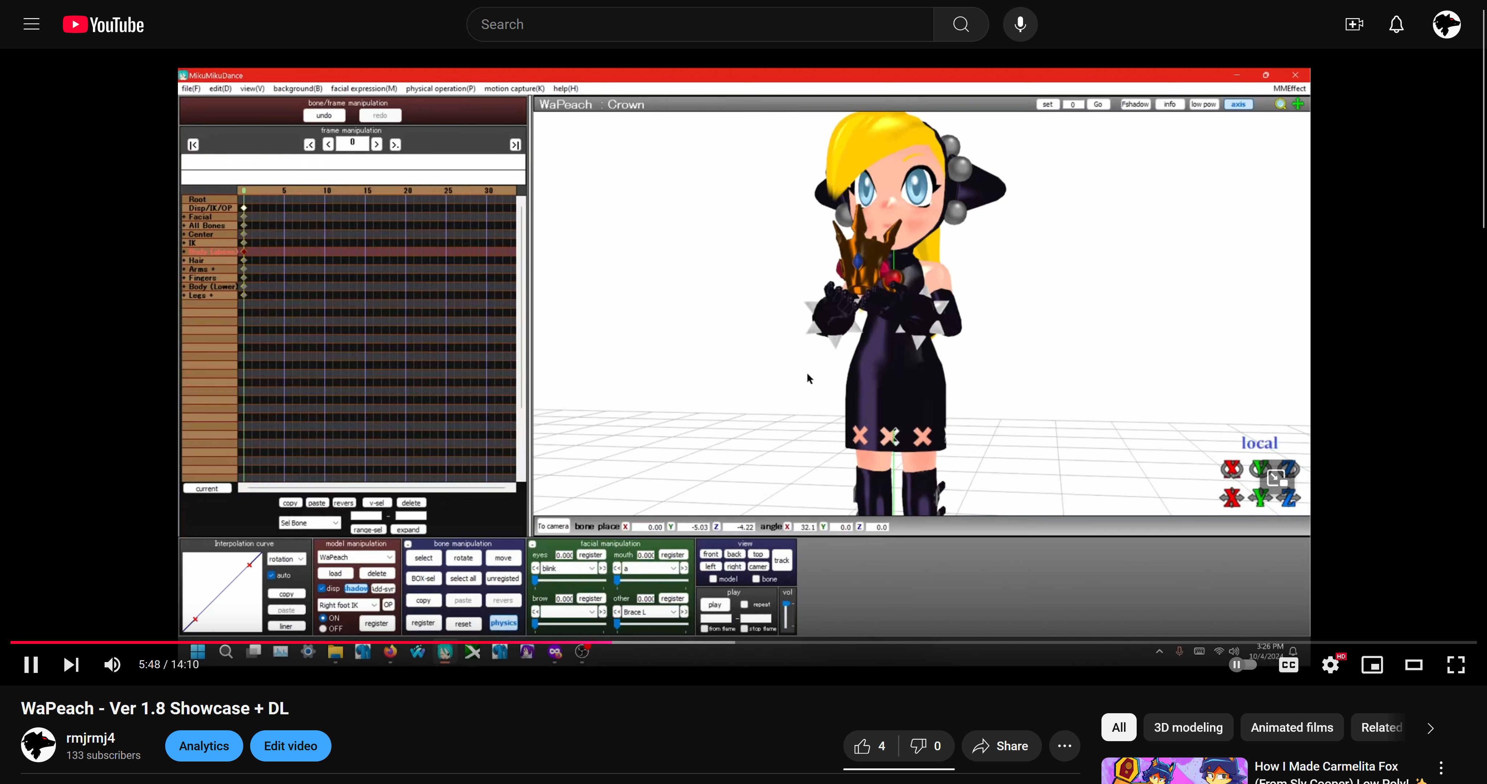Step to the next frame arrow
The image size is (1487, 784).
[376, 144]
